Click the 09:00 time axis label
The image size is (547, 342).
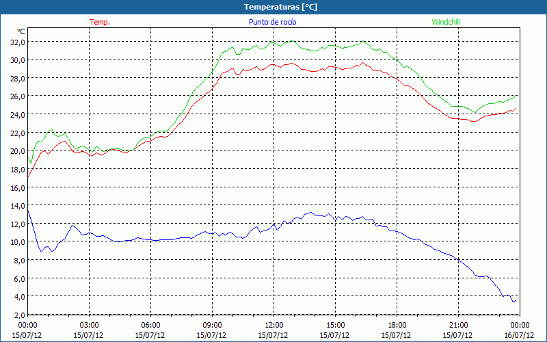click(212, 326)
